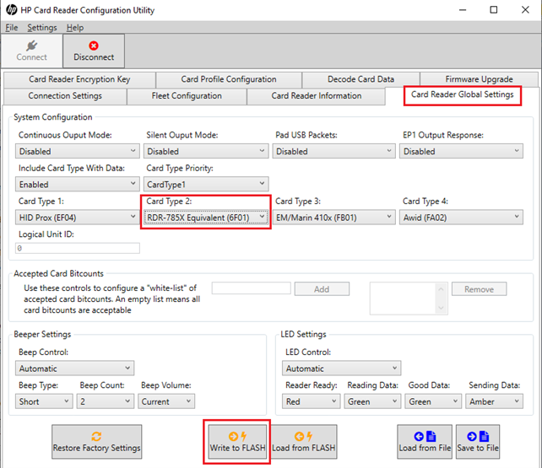Maximize the configuration utility window
The height and width of the screenshot is (468, 542).
(494, 10)
